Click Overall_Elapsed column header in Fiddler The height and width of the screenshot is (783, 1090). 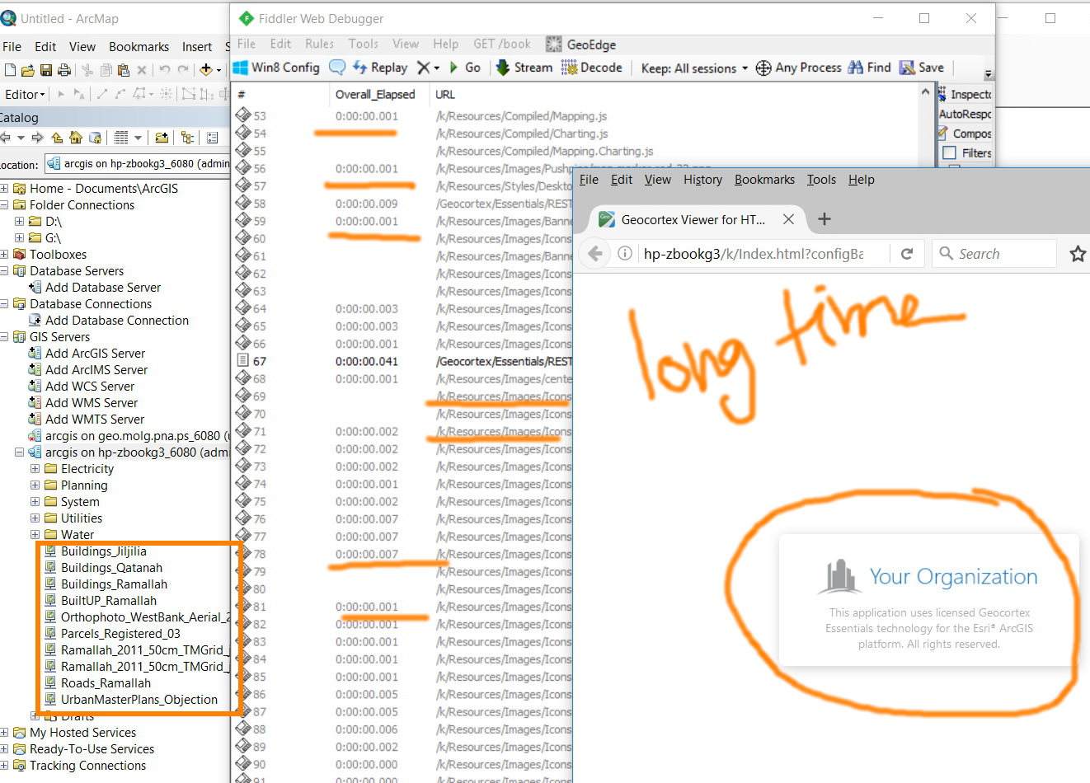click(x=375, y=94)
